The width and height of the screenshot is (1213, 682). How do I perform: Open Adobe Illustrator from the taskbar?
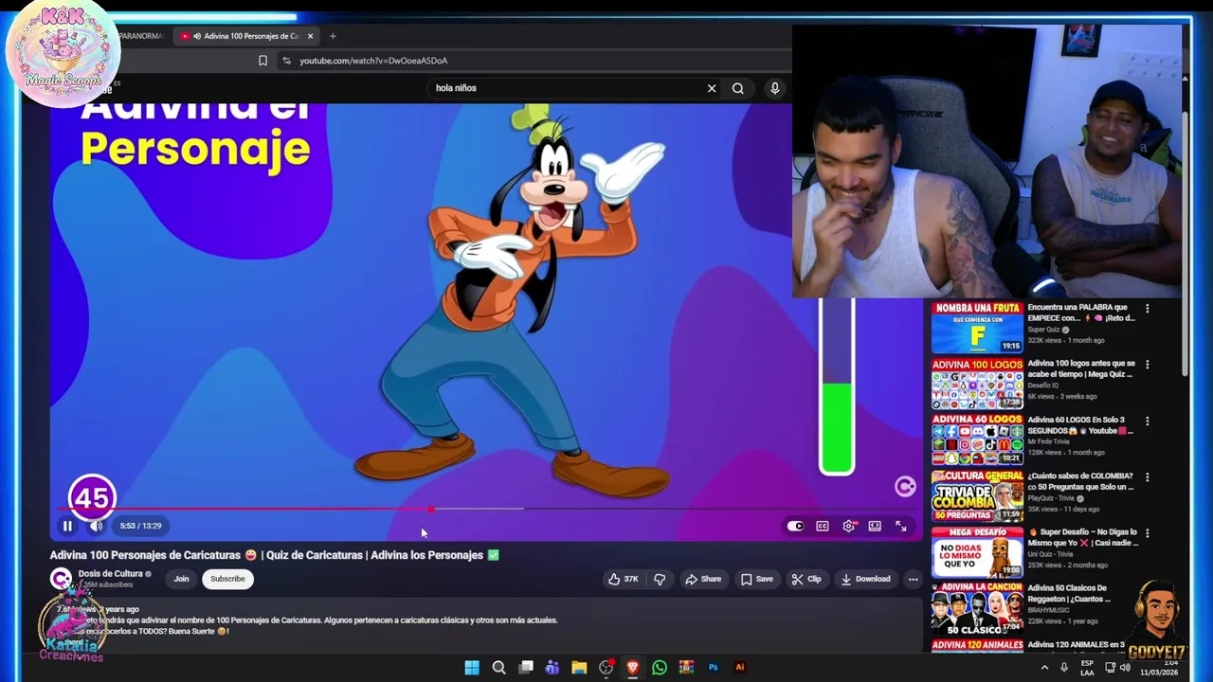pyautogui.click(x=740, y=668)
